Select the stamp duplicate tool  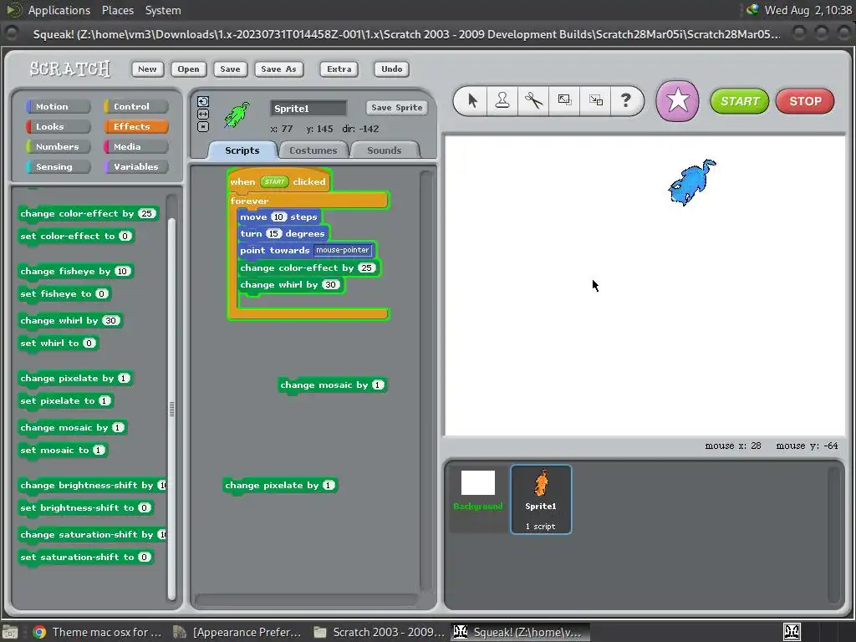pyautogui.click(x=502, y=100)
